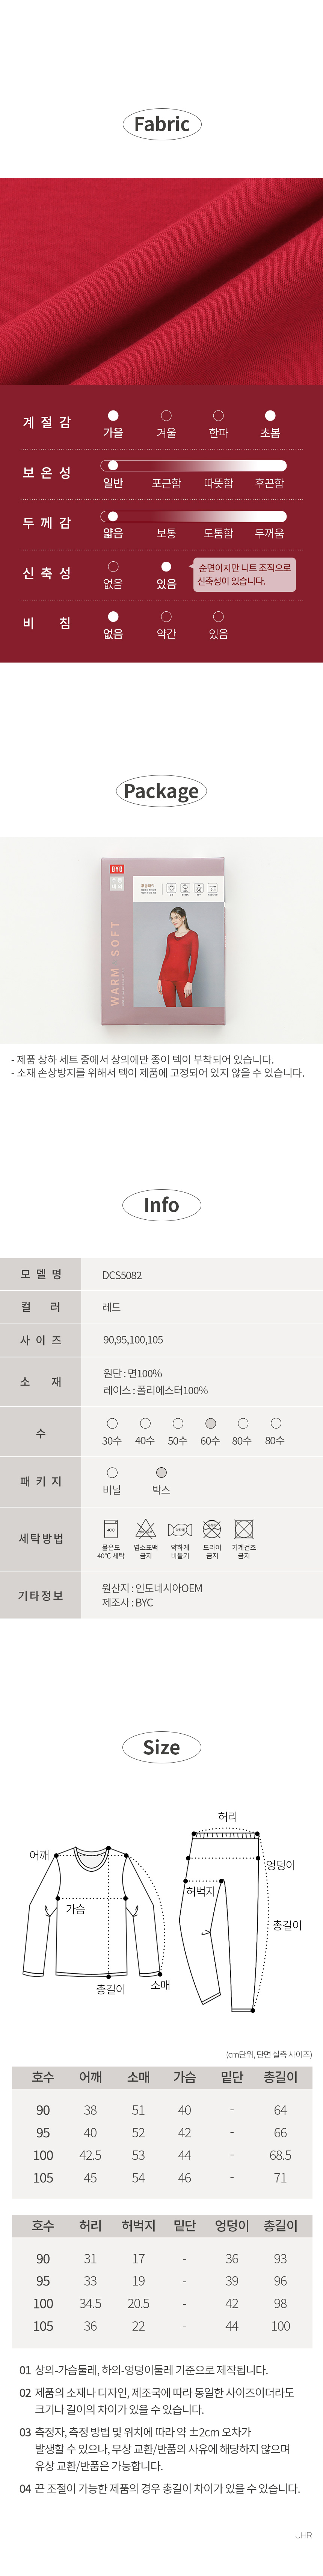323x2576 pixels.
Task: Click the Size section label
Action: click(x=161, y=1747)
